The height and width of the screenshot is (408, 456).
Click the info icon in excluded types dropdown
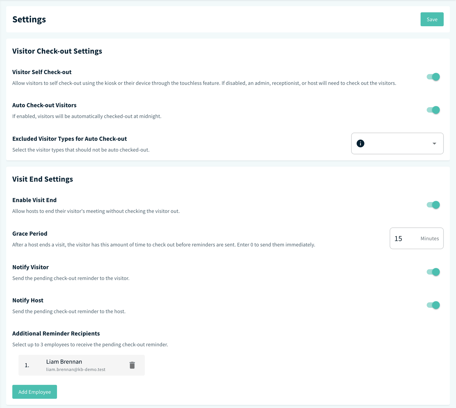coord(360,144)
